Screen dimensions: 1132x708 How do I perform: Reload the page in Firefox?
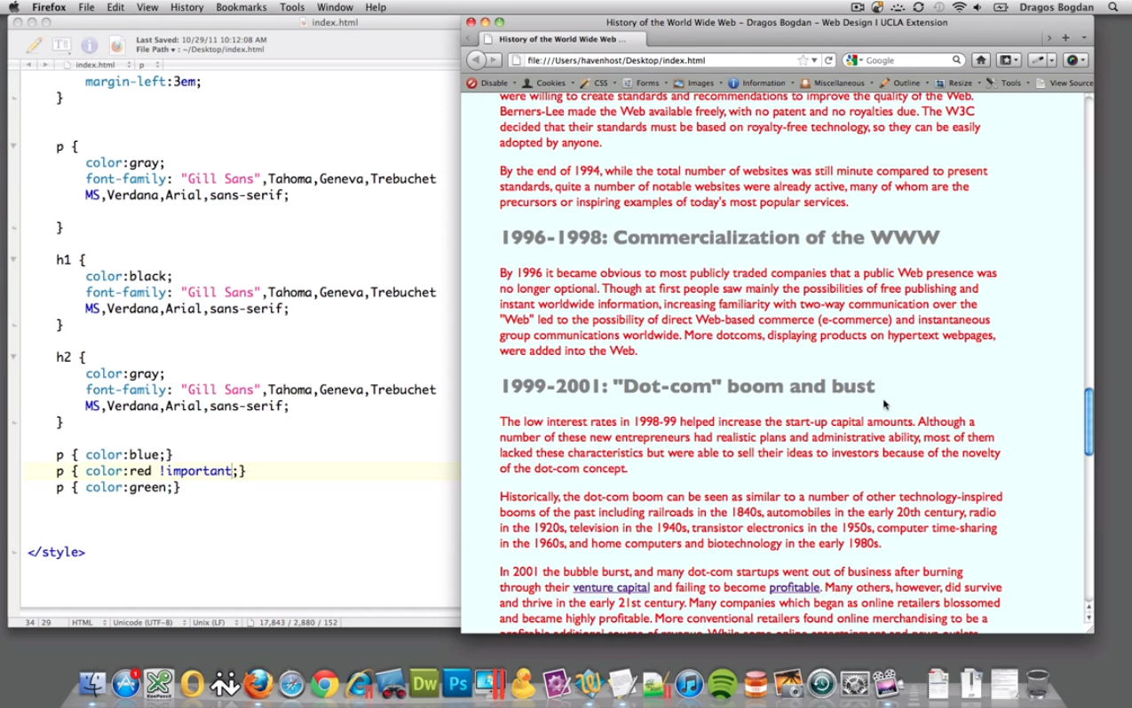coord(828,60)
